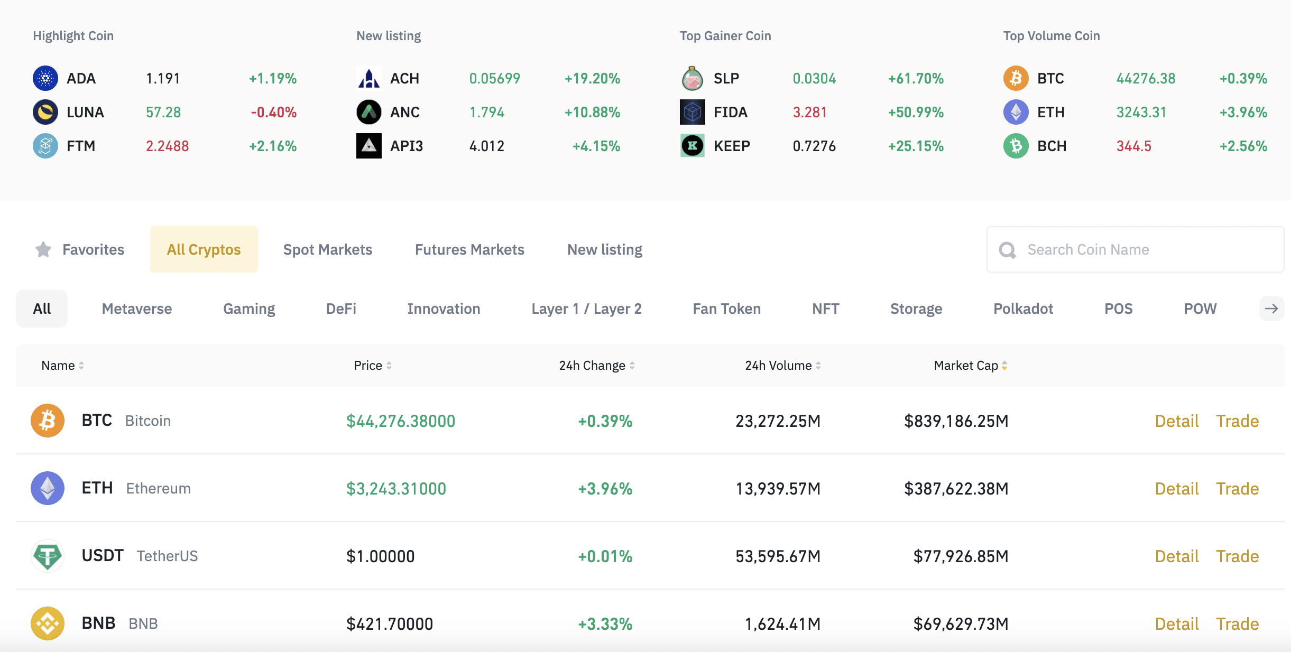The image size is (1291, 652).
Task: Click the BNB logo in the table row
Action: [x=48, y=623]
